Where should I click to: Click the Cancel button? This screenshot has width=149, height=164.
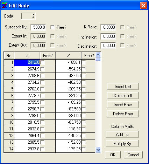coord(133,155)
